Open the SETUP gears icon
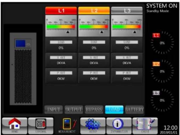The width and height of the screenshot is (180, 135). click(93, 126)
